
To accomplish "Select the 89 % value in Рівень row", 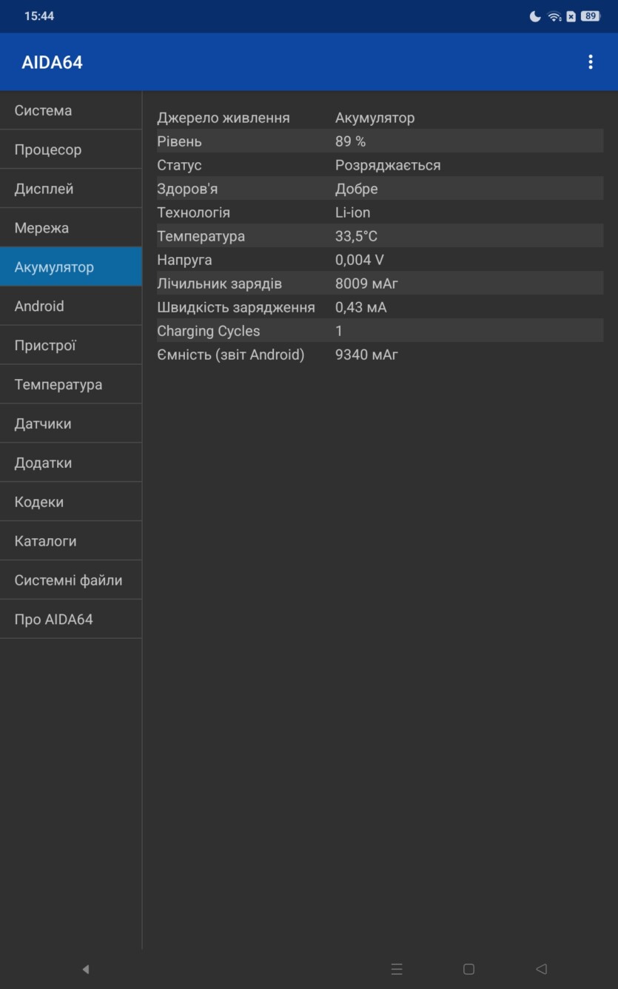I will (351, 141).
